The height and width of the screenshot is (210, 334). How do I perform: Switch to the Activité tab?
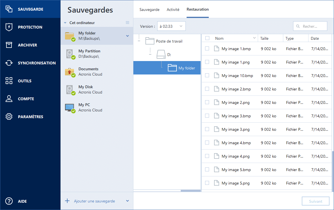click(173, 10)
